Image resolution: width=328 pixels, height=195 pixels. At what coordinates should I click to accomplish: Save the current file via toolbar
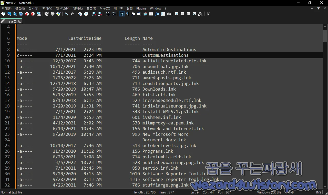[x=15, y=14]
